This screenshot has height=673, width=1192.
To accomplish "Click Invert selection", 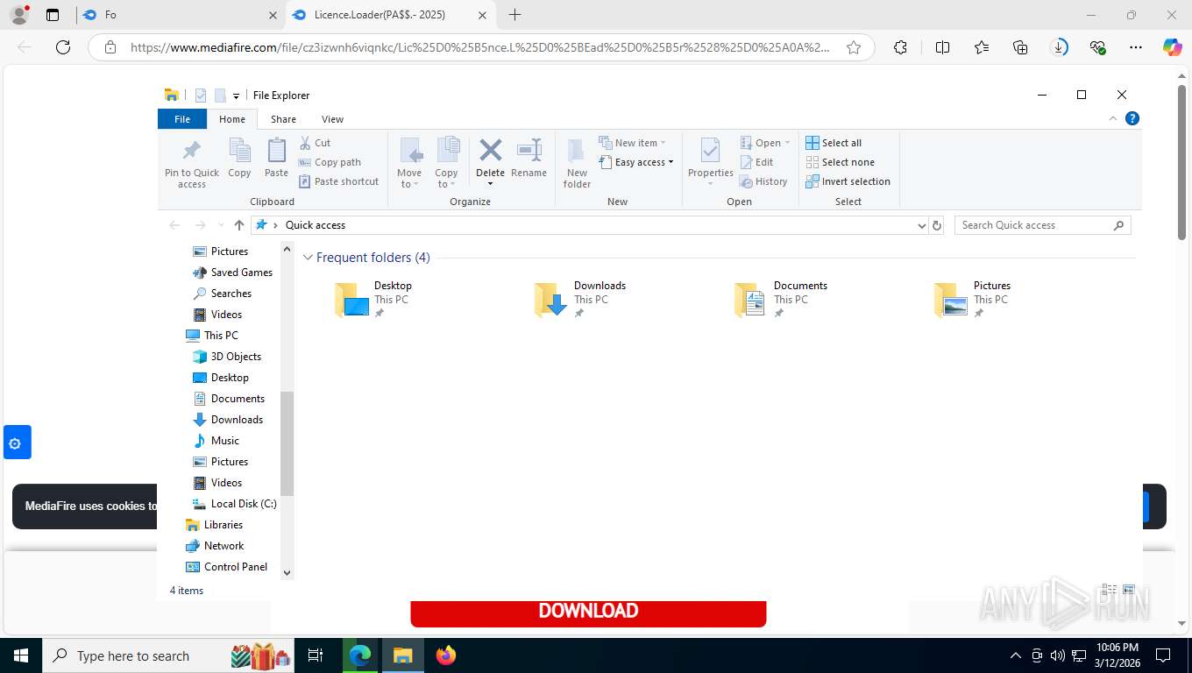I will click(848, 181).
